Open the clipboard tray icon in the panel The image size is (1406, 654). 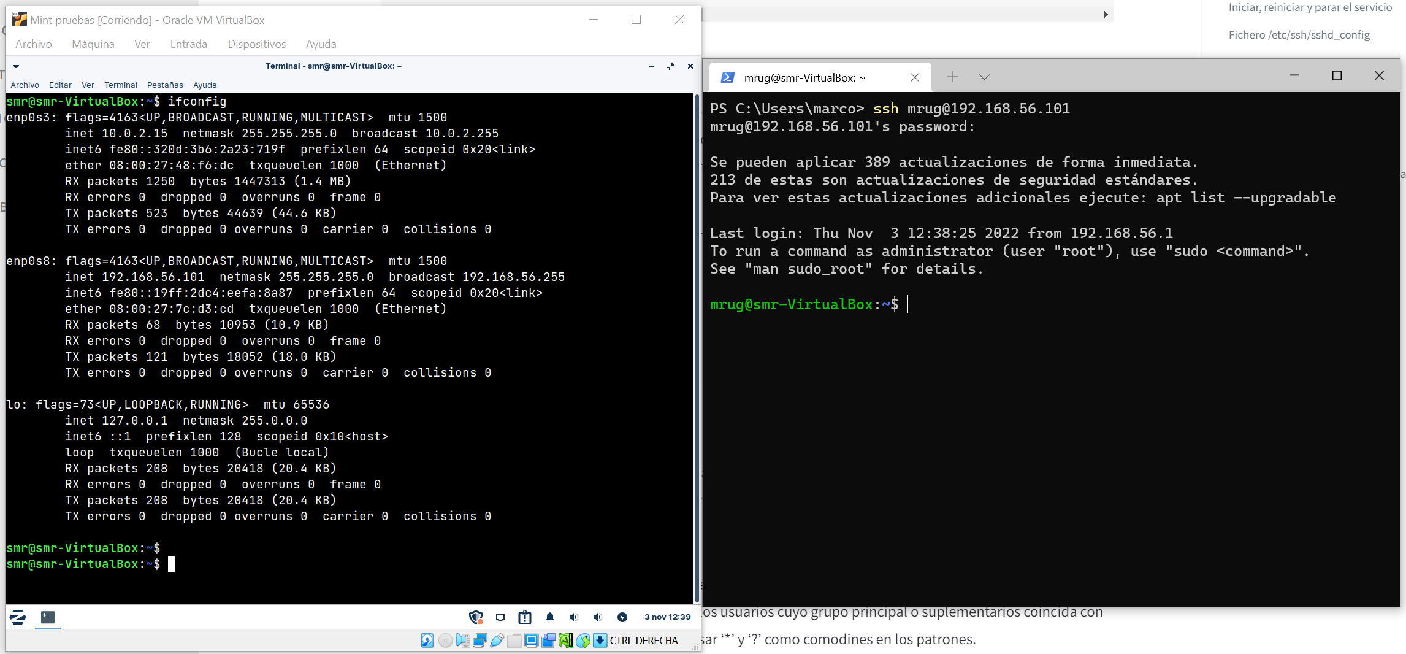click(x=525, y=617)
